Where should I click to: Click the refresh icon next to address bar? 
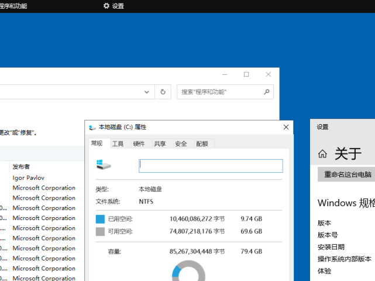tap(163, 92)
